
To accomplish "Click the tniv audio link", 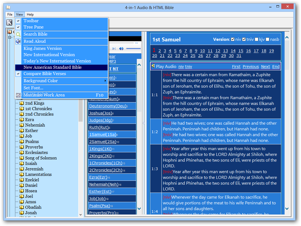I will [x=189, y=67].
